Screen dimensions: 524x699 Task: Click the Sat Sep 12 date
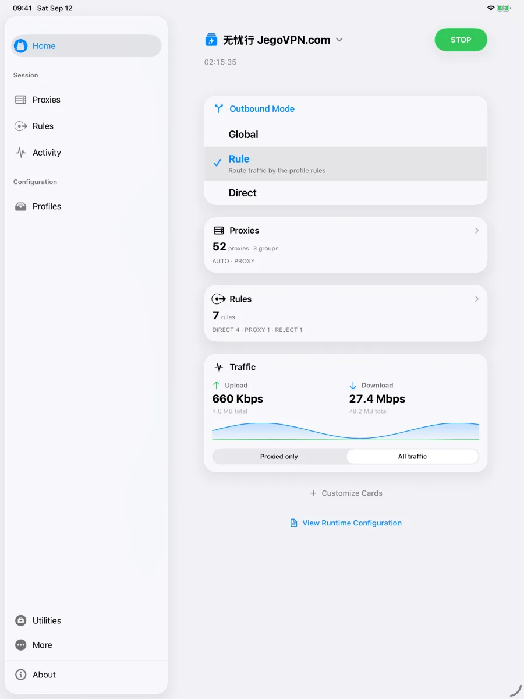click(55, 8)
